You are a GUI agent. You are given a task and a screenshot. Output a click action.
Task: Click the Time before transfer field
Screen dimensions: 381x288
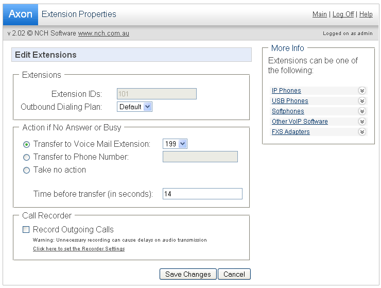[202, 194]
